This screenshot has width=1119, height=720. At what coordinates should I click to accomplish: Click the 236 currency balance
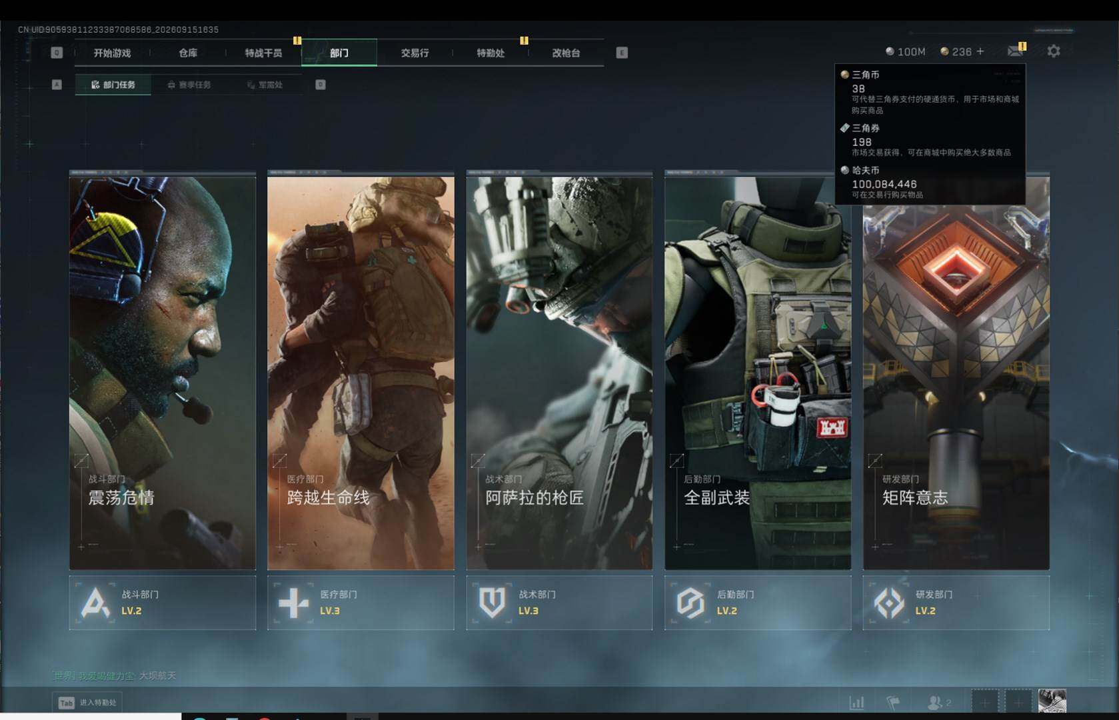pyautogui.click(x=962, y=52)
